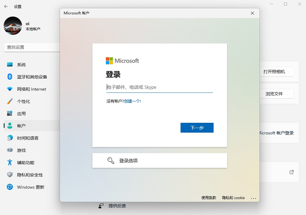Viewport: 306px width, 215px height.
Task: Click the three-dot more options
Action: click(x=253, y=198)
